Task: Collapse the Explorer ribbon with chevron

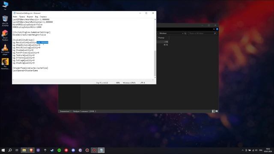Action: tap(214, 29)
